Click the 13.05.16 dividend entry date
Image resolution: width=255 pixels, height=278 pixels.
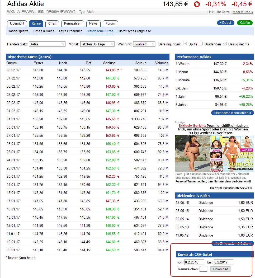[182, 202]
